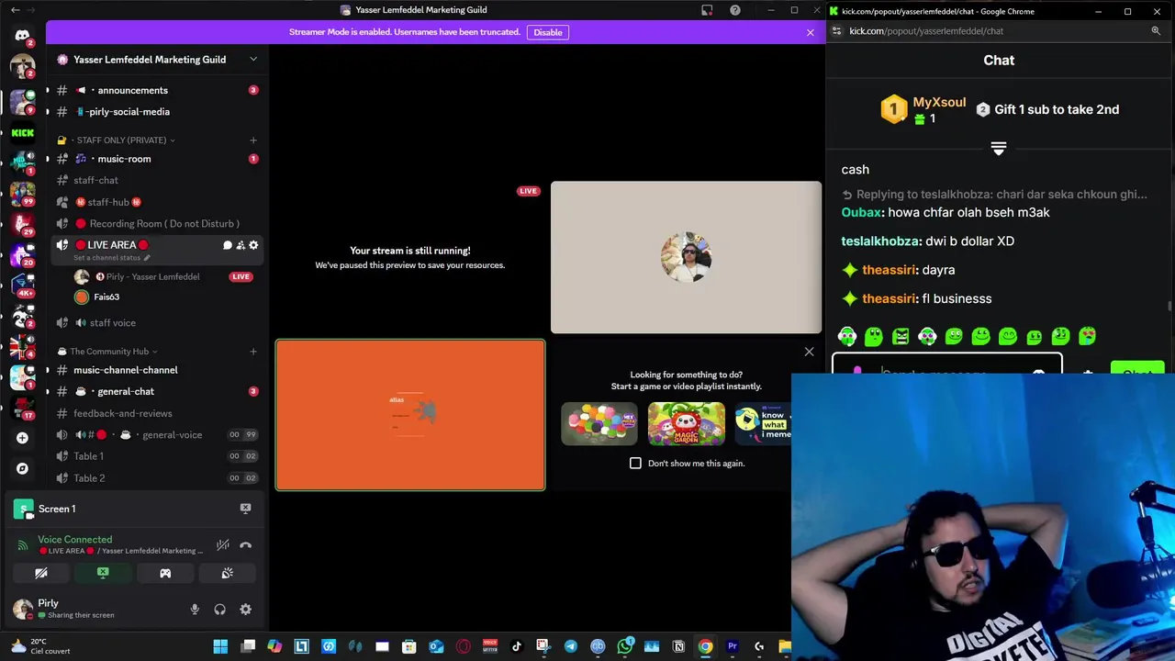Toggle screen share button in voice panel

(x=103, y=573)
